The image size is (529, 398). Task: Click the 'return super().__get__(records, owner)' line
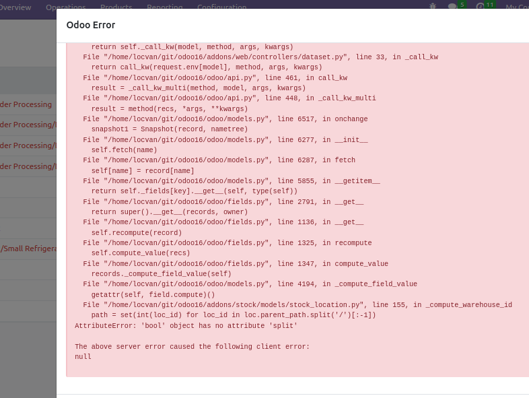click(x=170, y=212)
